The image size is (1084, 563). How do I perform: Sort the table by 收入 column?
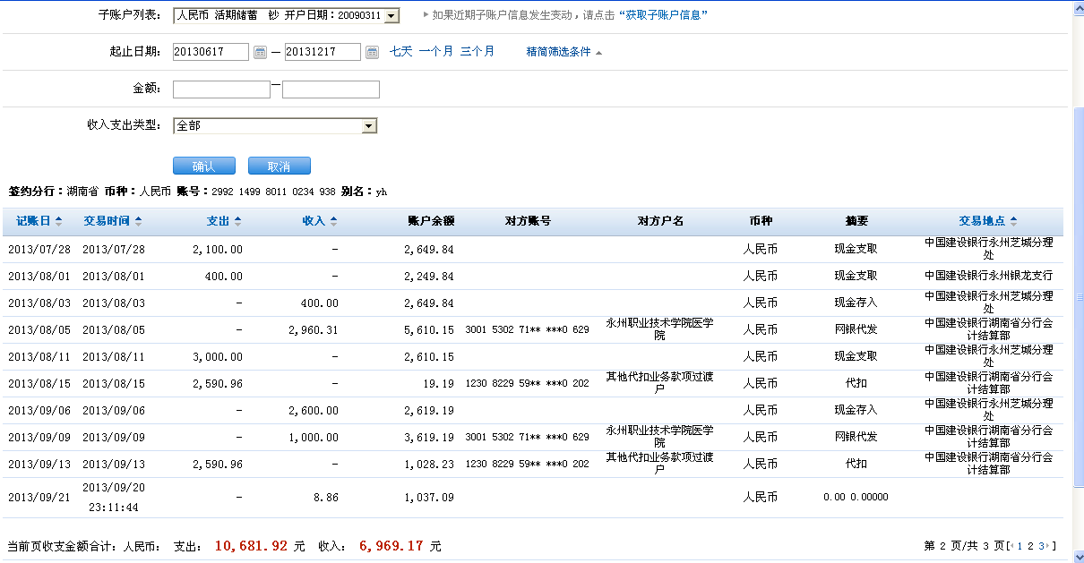point(320,221)
